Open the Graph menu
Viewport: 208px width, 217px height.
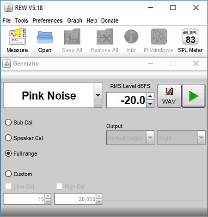tap(74, 21)
